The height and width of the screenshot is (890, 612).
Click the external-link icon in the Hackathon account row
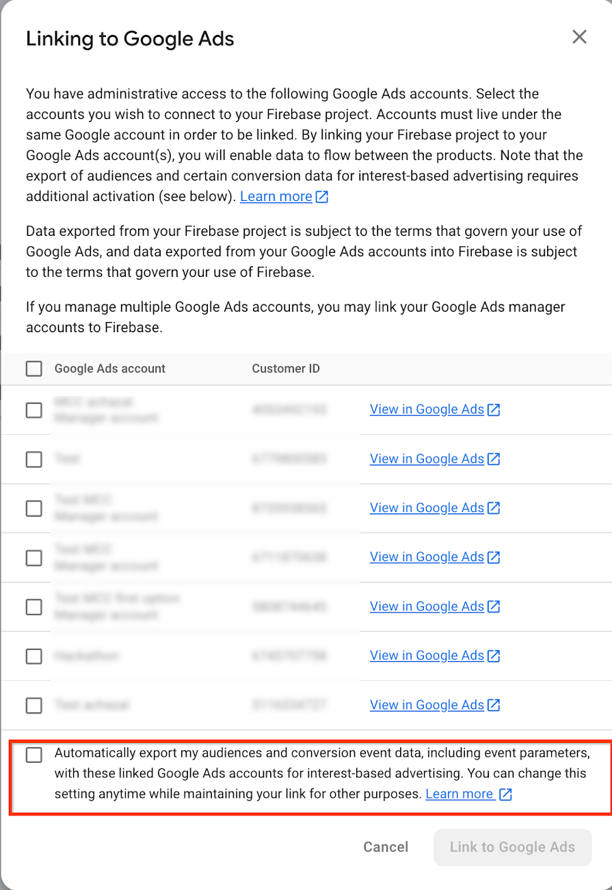(x=494, y=656)
